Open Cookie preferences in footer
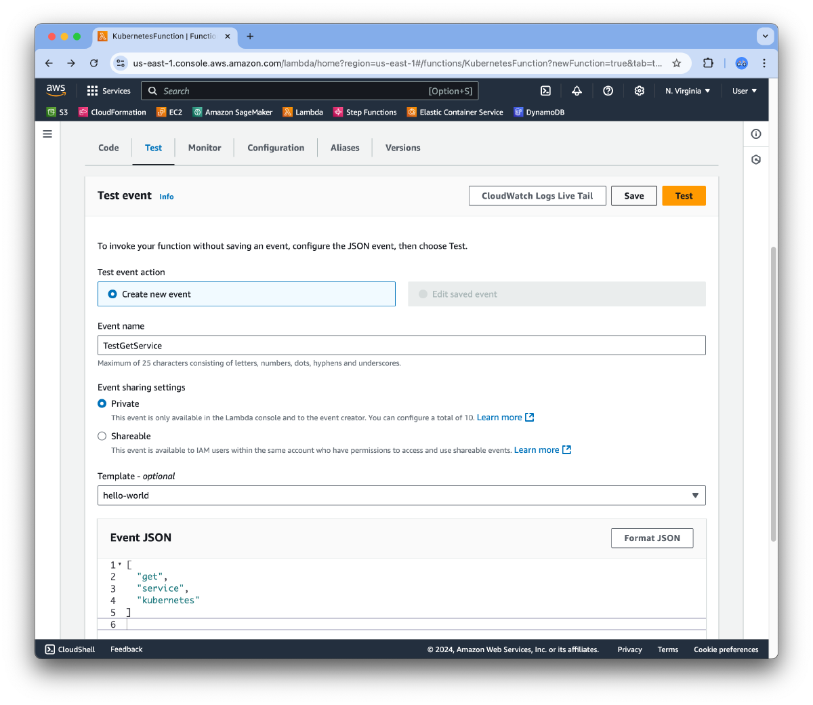813x705 pixels. tap(726, 649)
